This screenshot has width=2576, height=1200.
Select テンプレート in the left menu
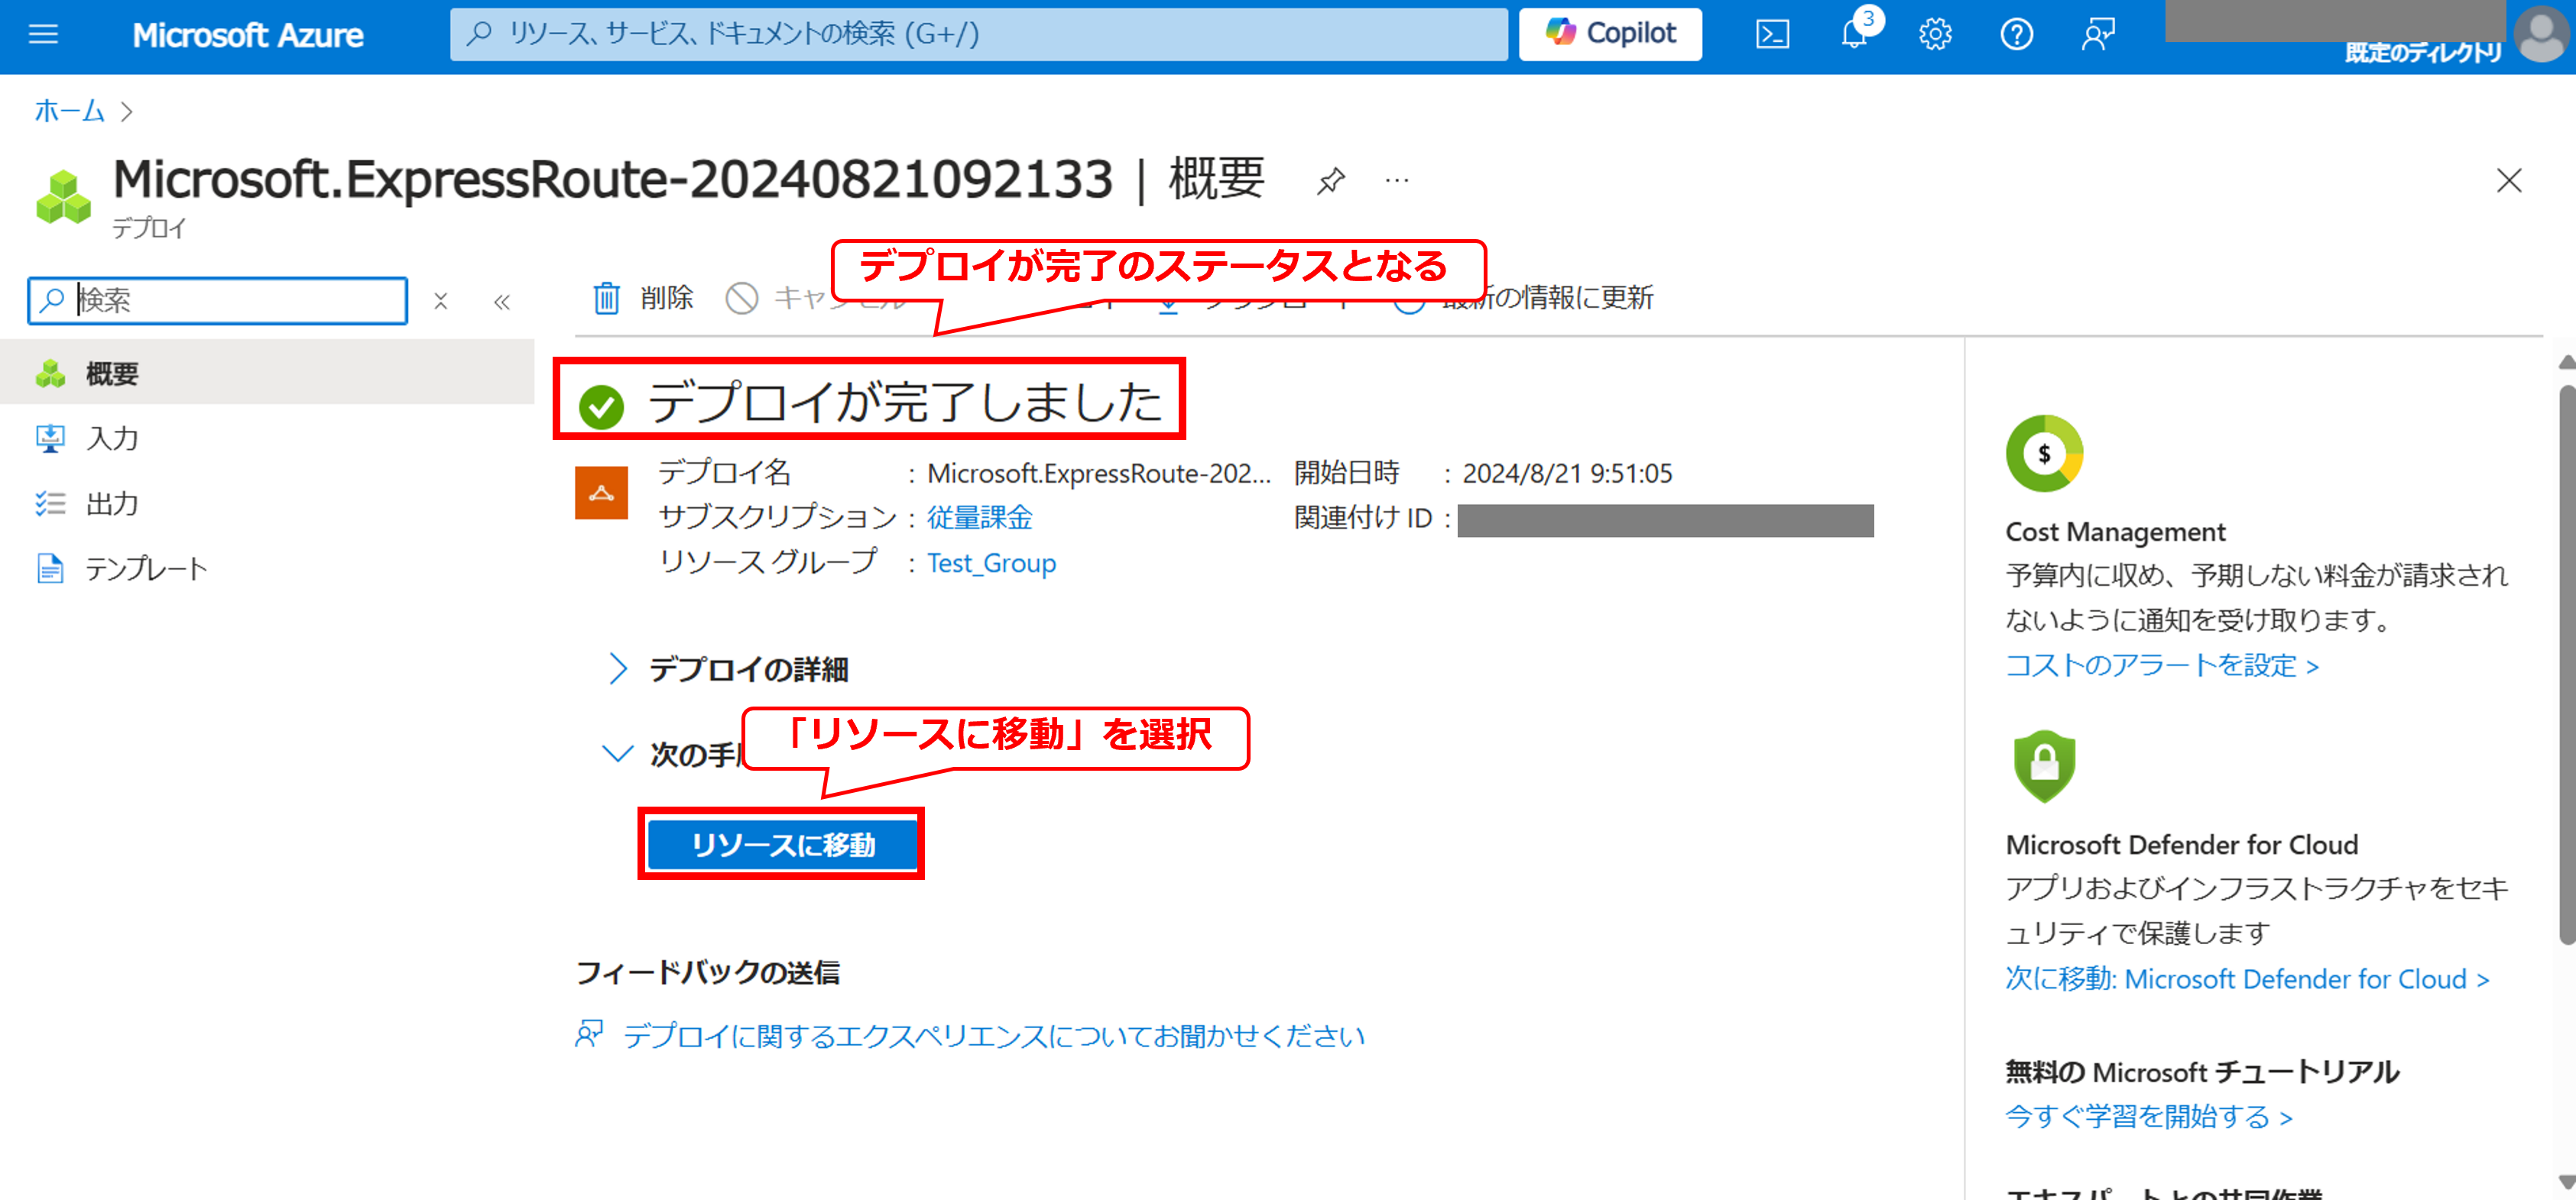coord(146,568)
